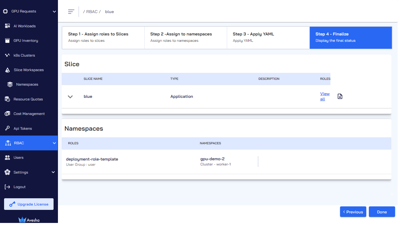Expand the Settings menu chevron

(x=53, y=172)
